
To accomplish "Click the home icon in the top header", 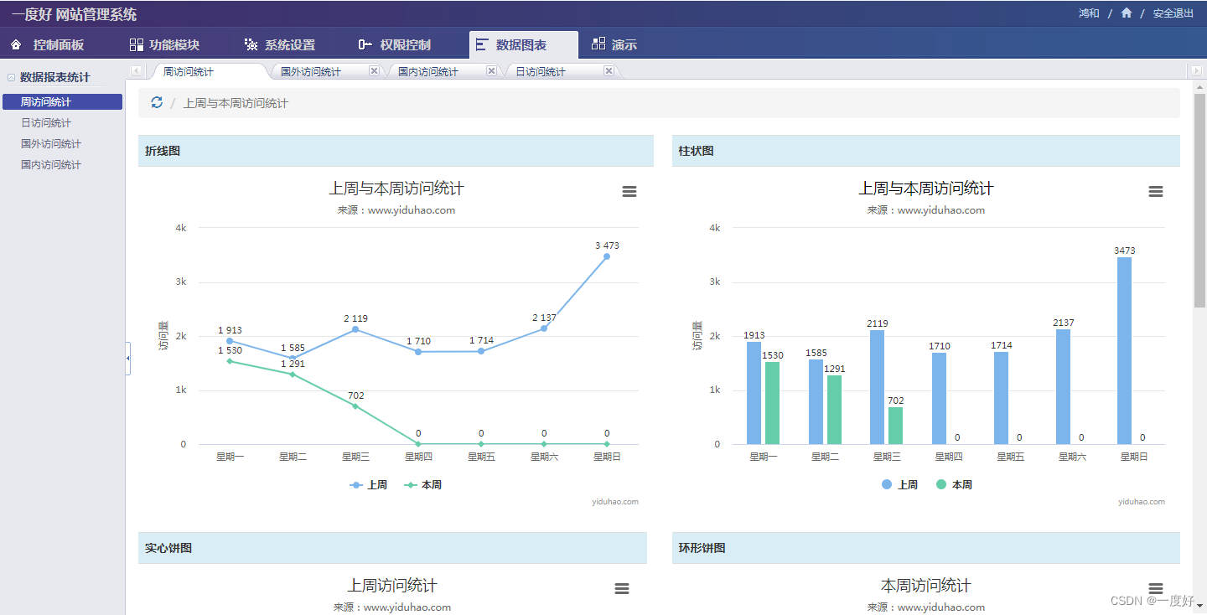I will coord(1127,13).
